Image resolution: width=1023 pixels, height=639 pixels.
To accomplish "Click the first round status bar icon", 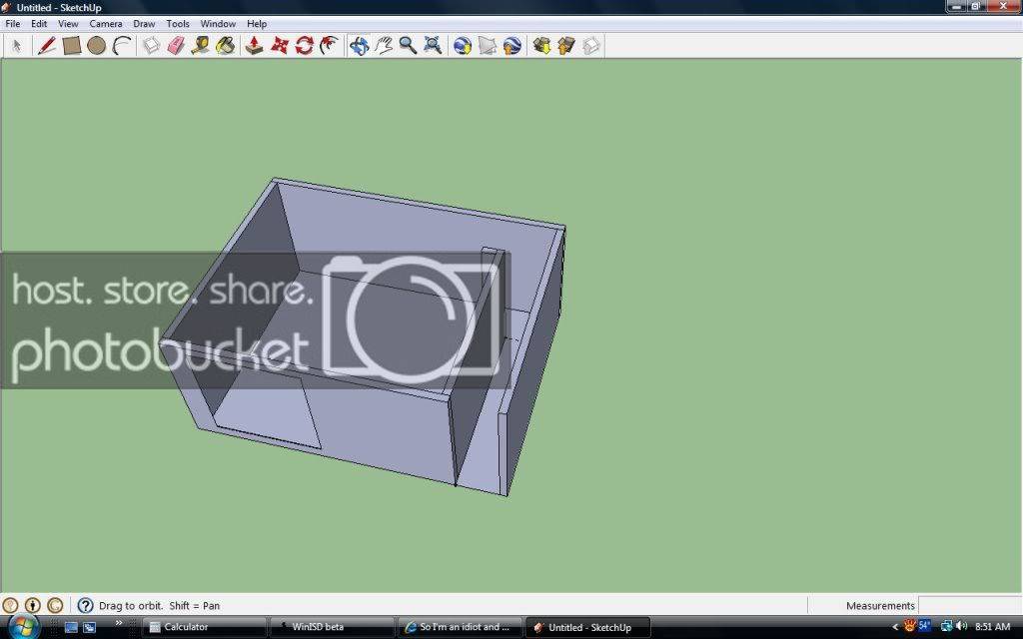I will coord(10,606).
